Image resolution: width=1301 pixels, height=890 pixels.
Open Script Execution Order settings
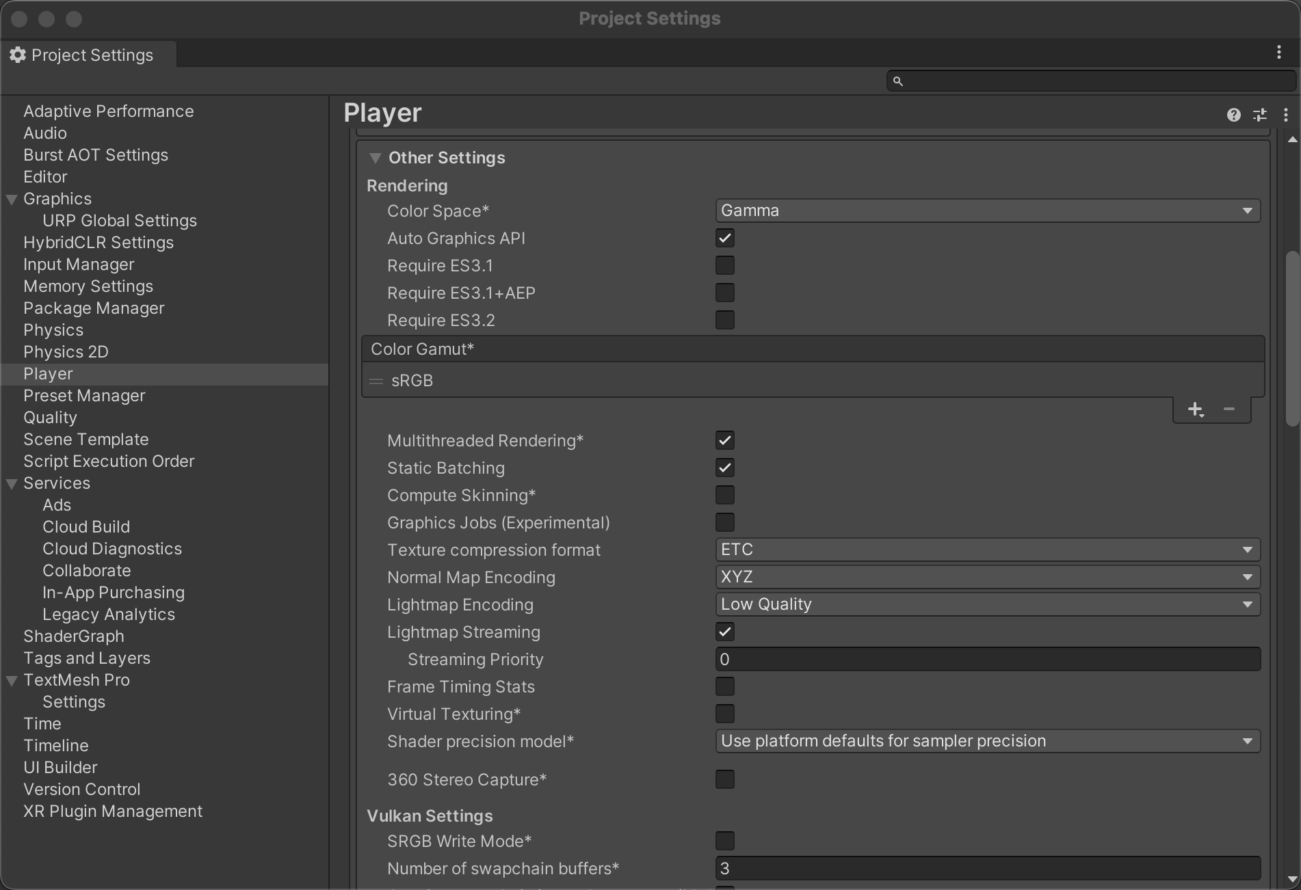tap(109, 461)
